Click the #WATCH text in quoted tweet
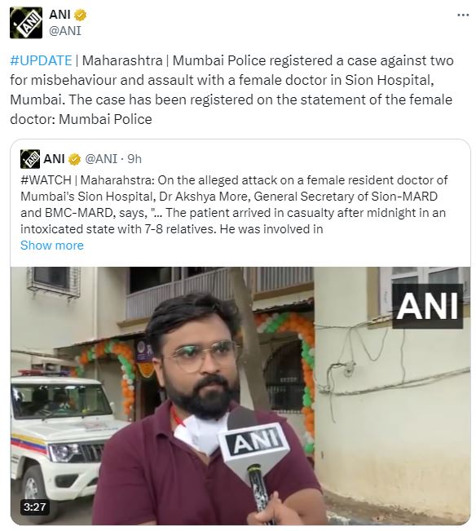Image resolution: width=476 pixels, height=531 pixels. (x=46, y=180)
